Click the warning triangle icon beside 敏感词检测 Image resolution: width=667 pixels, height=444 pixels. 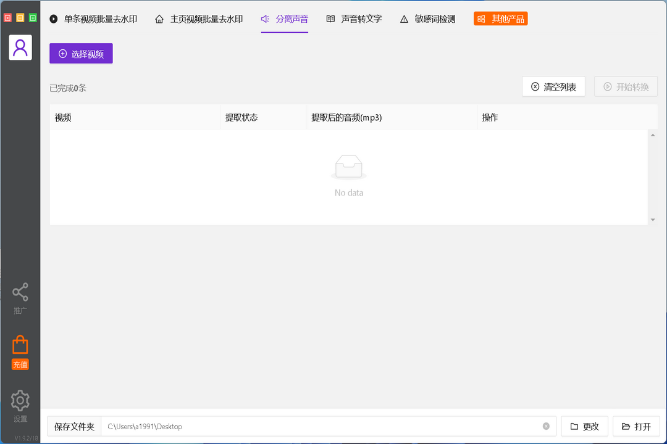click(403, 18)
